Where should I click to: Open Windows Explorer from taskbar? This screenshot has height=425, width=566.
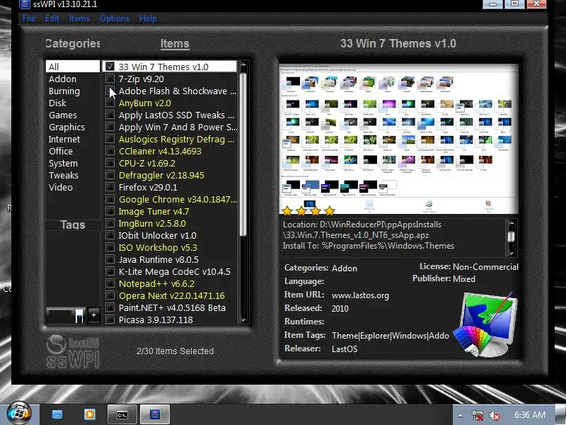pyautogui.click(x=57, y=414)
